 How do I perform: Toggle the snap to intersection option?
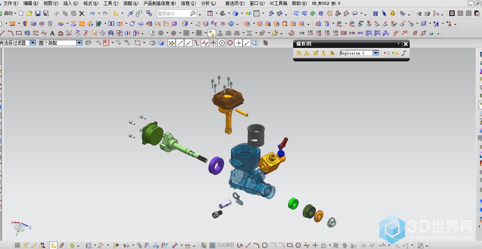pyautogui.click(x=213, y=43)
